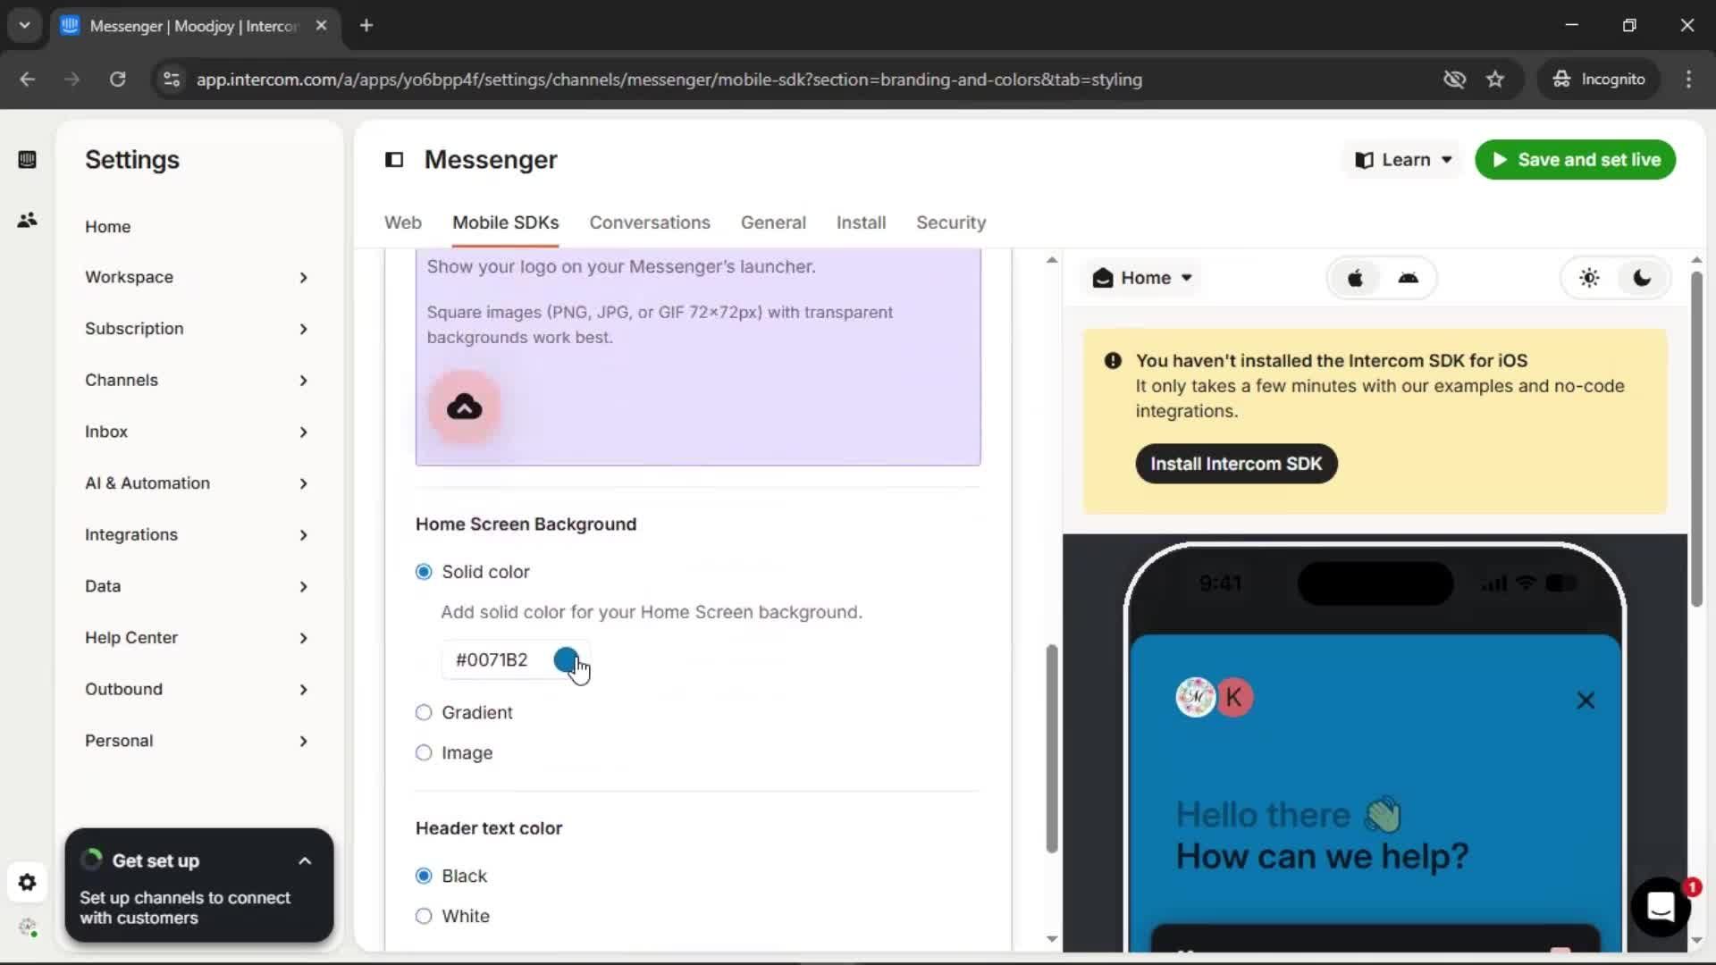The height and width of the screenshot is (965, 1716).
Task: Close the messenger preview with X icon
Action: 1586,701
